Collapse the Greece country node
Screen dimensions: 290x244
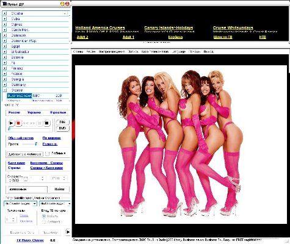[x=5, y=90]
